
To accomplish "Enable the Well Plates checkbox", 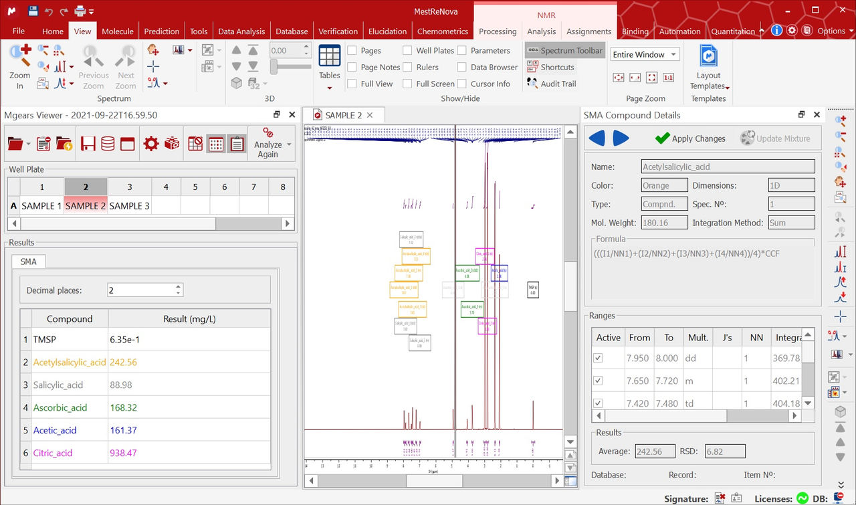I will point(407,50).
